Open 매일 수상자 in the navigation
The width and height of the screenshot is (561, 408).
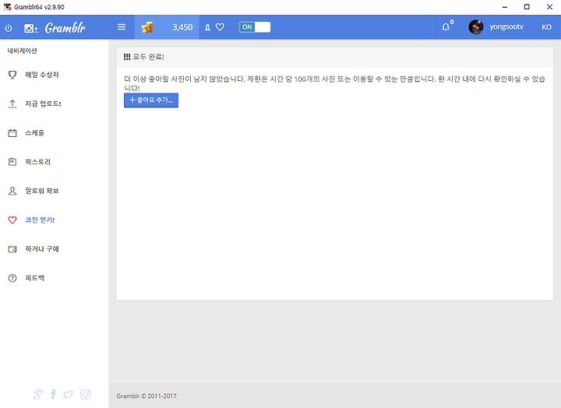coord(42,75)
